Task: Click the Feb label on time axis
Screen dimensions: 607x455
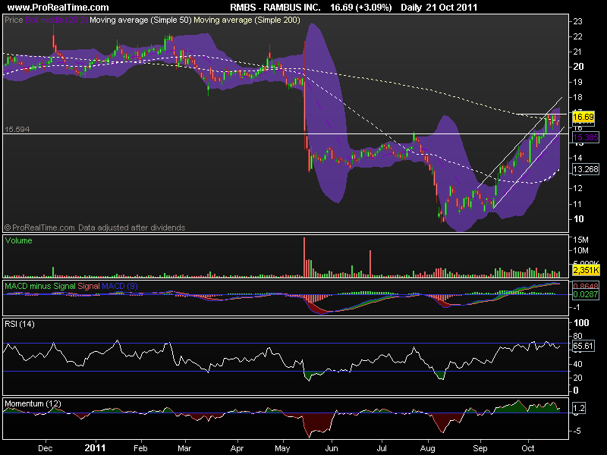Action: [140, 448]
